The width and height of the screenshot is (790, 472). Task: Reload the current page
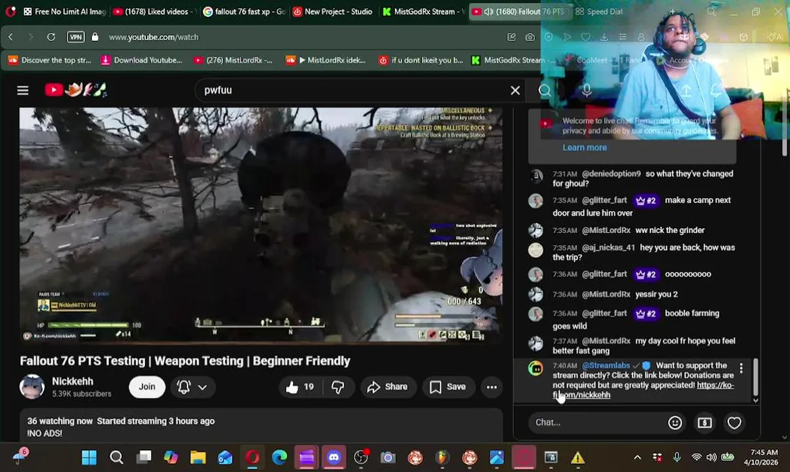click(51, 37)
